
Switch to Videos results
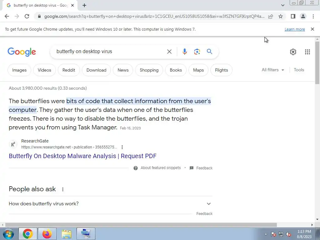pyautogui.click(x=44, y=70)
